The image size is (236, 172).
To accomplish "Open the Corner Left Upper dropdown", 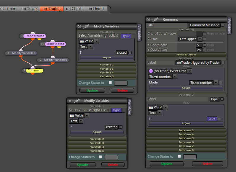I will pyautogui.click(x=200, y=39).
